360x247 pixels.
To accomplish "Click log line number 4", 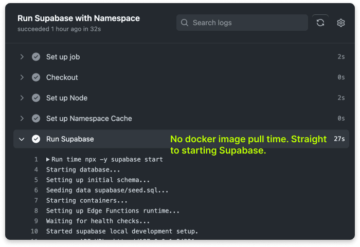I will [x=36, y=169].
